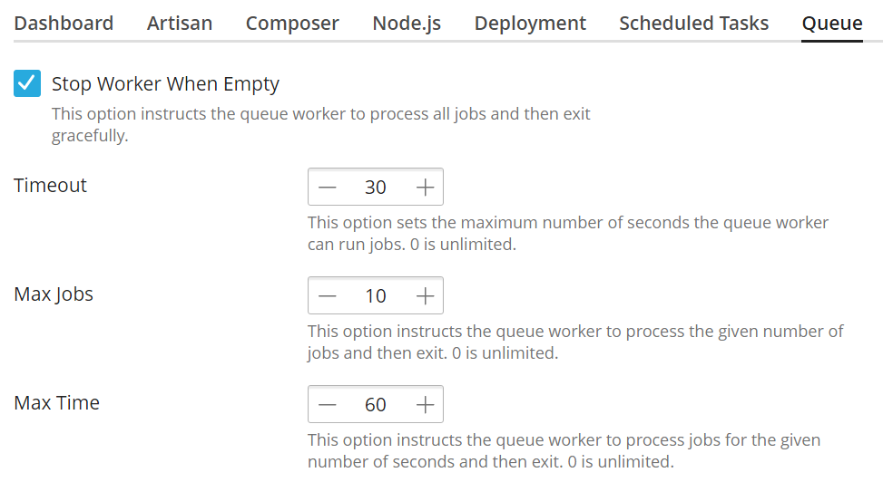Go to the Composer tab

[292, 24]
